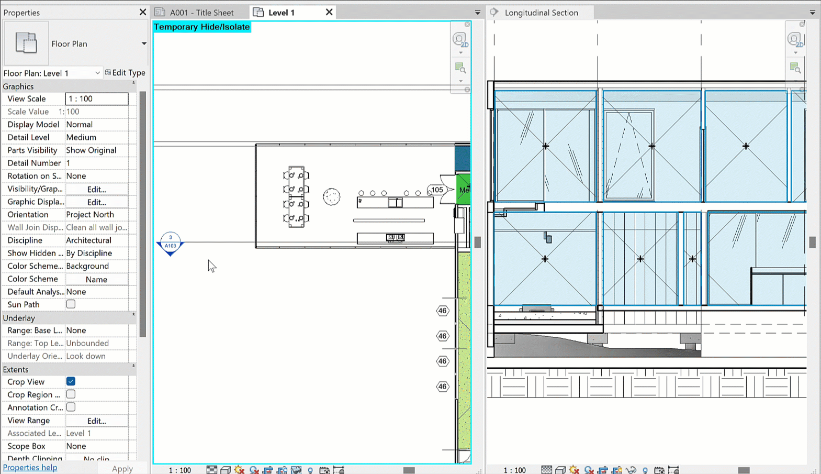
Task: Expand steering wheel options in Longitudinal Section view
Action: (x=795, y=53)
